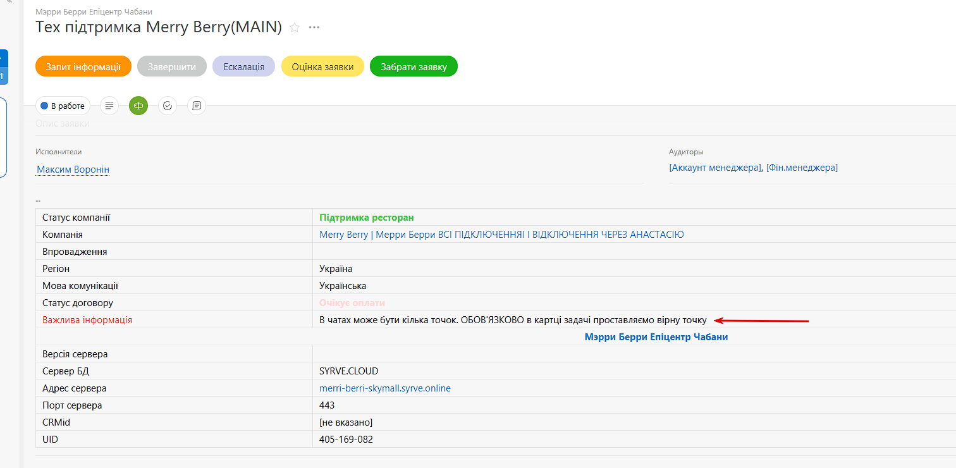Select the SYRVE.CLOUD database server value
The width and height of the screenshot is (956, 468).
point(349,371)
